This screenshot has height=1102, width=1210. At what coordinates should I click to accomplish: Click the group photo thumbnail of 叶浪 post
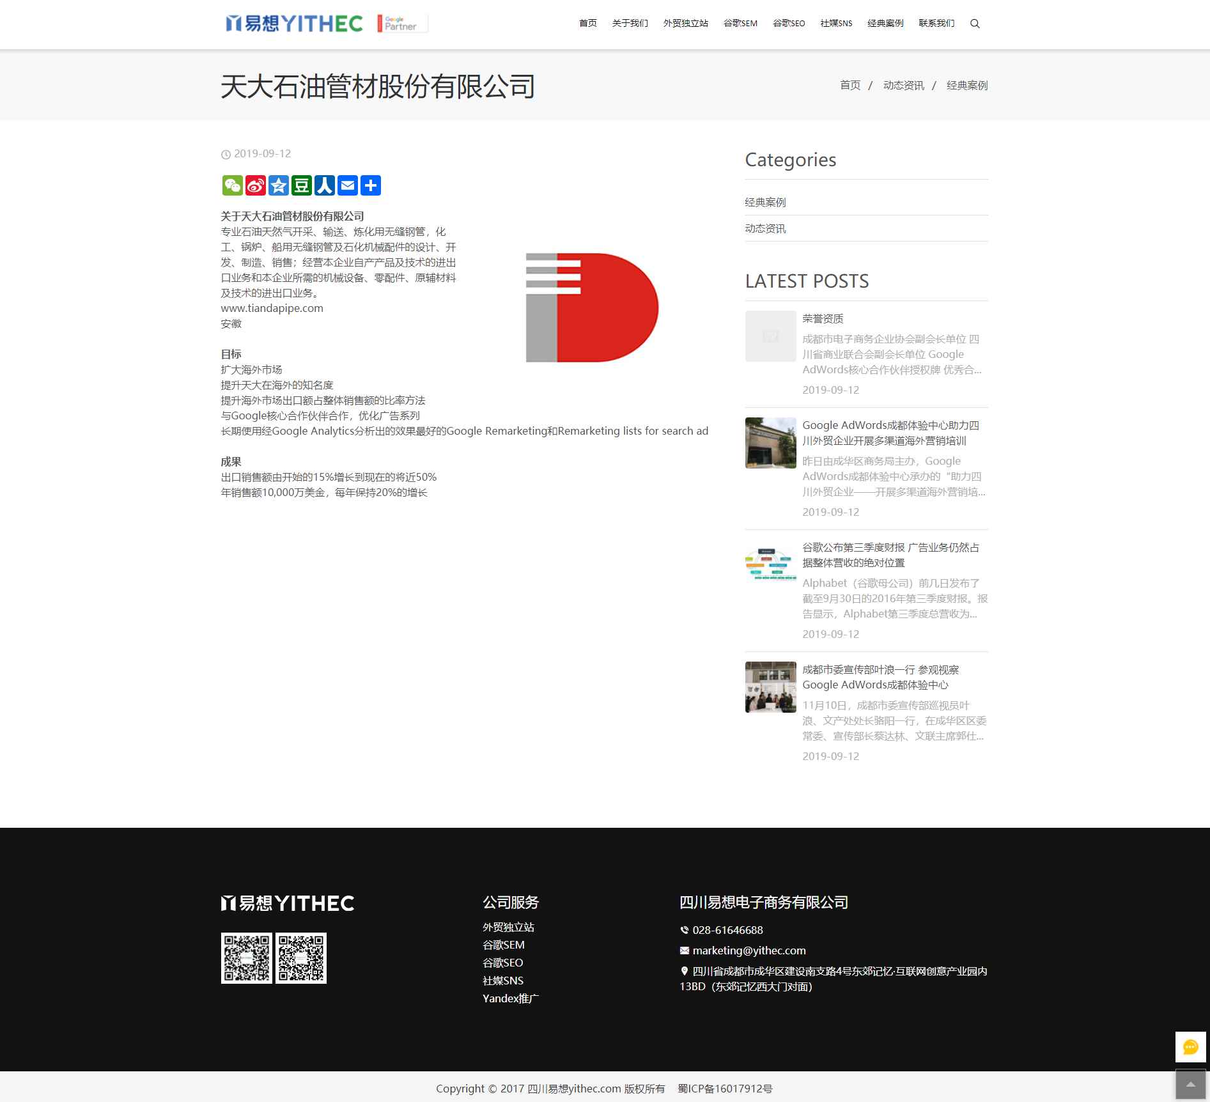point(771,687)
